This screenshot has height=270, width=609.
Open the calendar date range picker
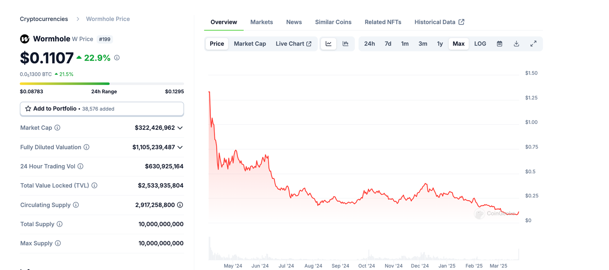(x=499, y=44)
